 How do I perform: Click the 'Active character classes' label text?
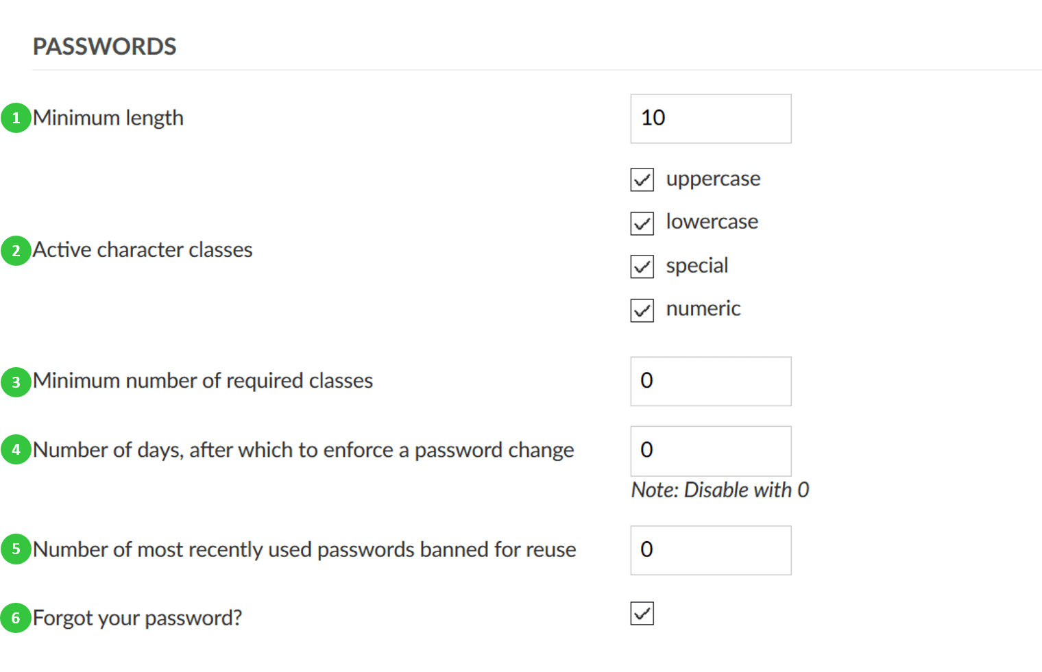143,250
